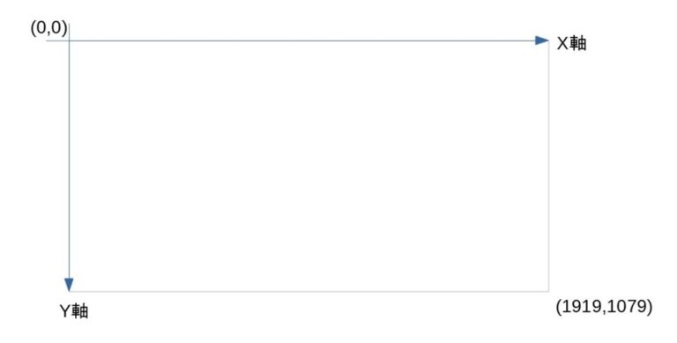
Task: Select the X軸 text label
Action: click(x=571, y=43)
